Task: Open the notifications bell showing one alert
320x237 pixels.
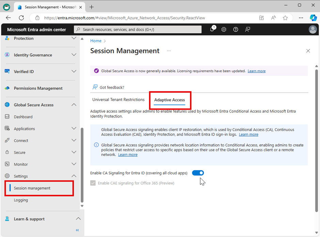Action: pos(212,30)
